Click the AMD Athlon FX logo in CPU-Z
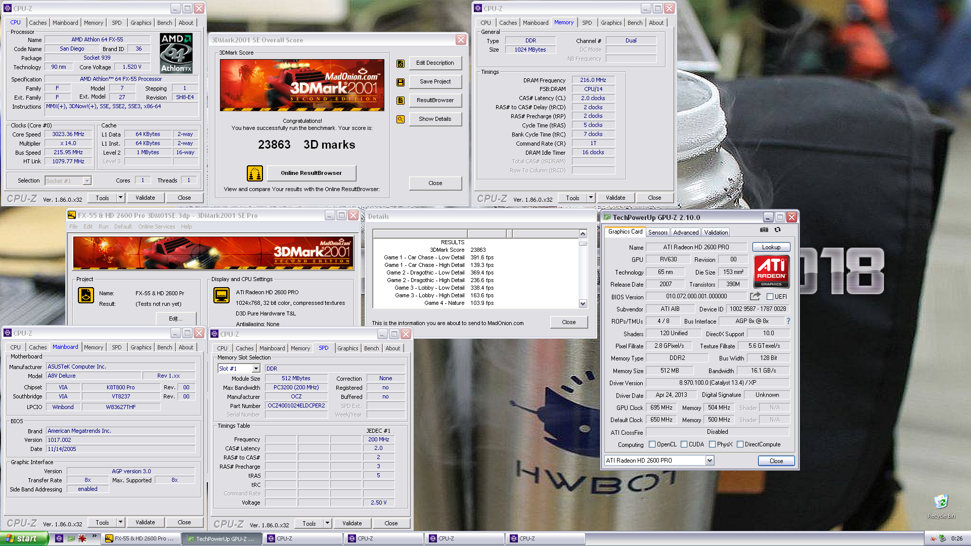This screenshot has width=971, height=546. coord(176,54)
